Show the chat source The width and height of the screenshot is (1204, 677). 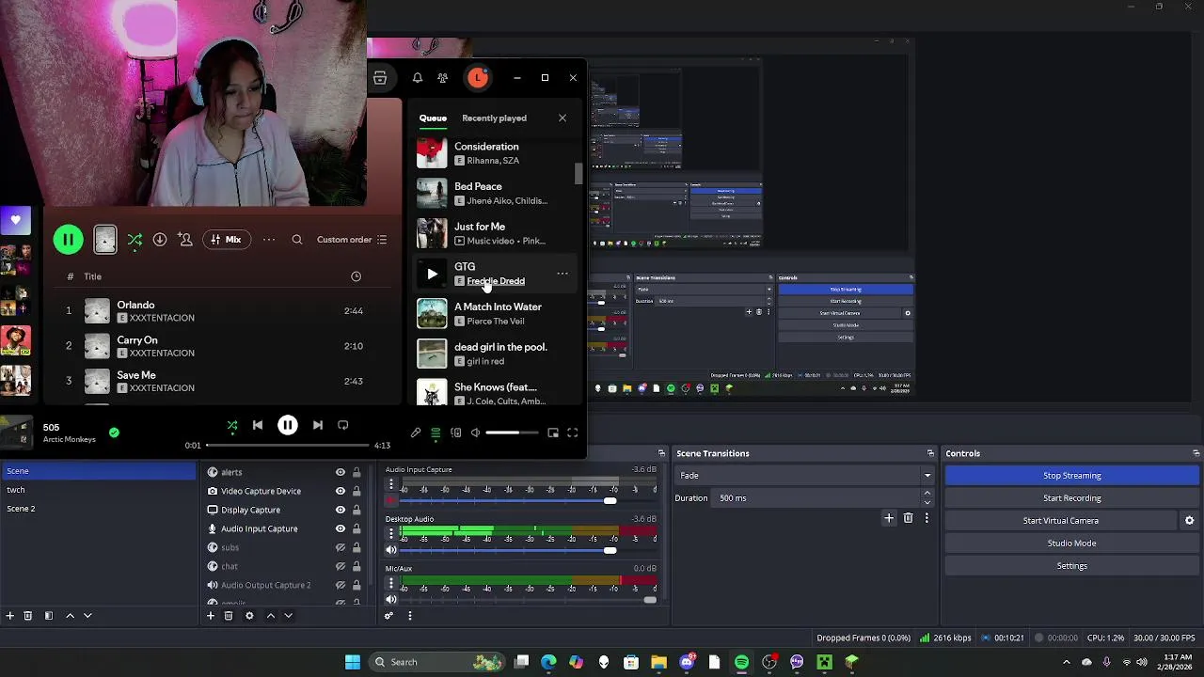tap(341, 566)
